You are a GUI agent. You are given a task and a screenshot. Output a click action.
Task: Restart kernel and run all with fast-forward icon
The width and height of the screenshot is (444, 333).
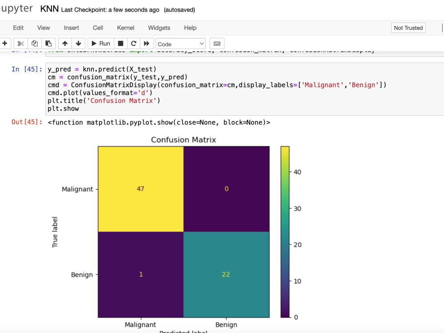pyautogui.click(x=147, y=44)
